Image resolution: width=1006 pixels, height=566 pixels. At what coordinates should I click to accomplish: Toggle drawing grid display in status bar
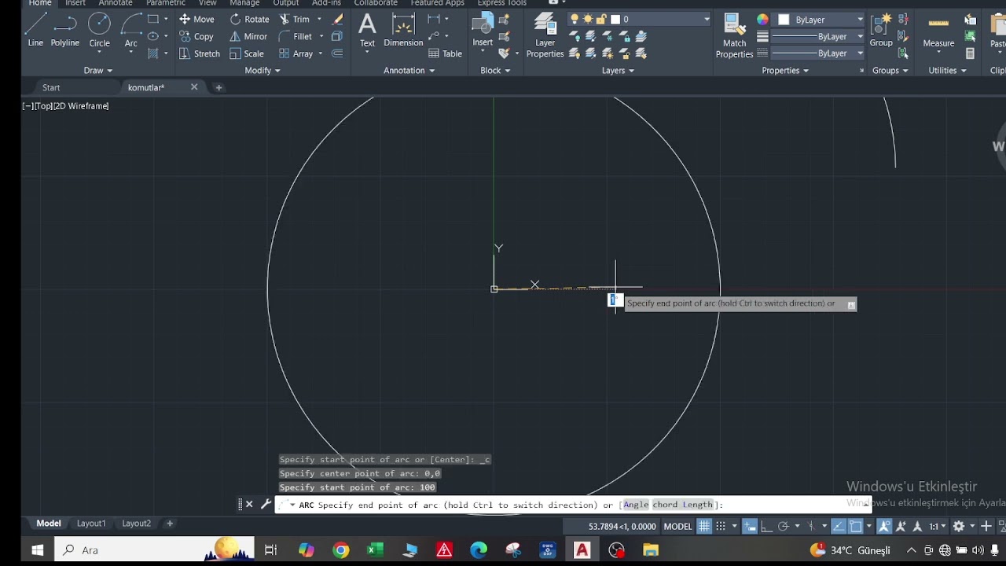click(x=704, y=527)
